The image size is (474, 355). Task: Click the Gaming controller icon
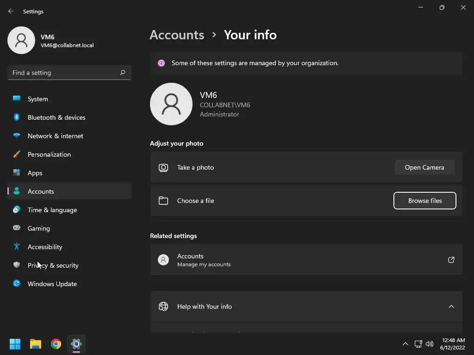(17, 228)
